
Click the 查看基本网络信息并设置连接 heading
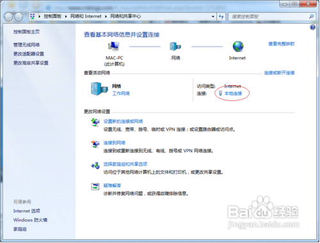(x=122, y=35)
